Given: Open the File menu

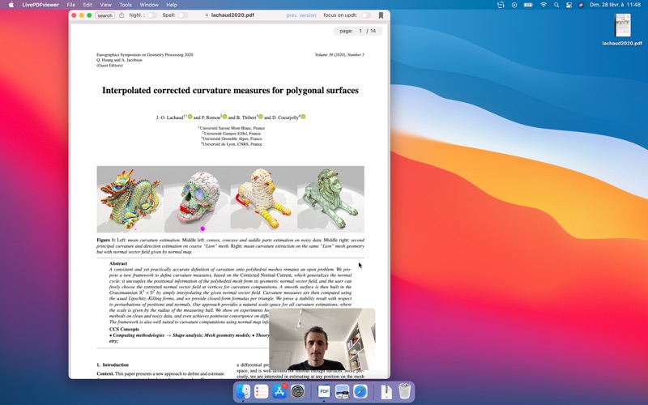Looking at the screenshot, I should [71, 5].
